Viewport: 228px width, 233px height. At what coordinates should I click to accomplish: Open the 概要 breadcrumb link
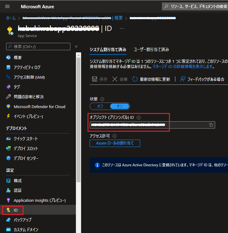coord(118,18)
